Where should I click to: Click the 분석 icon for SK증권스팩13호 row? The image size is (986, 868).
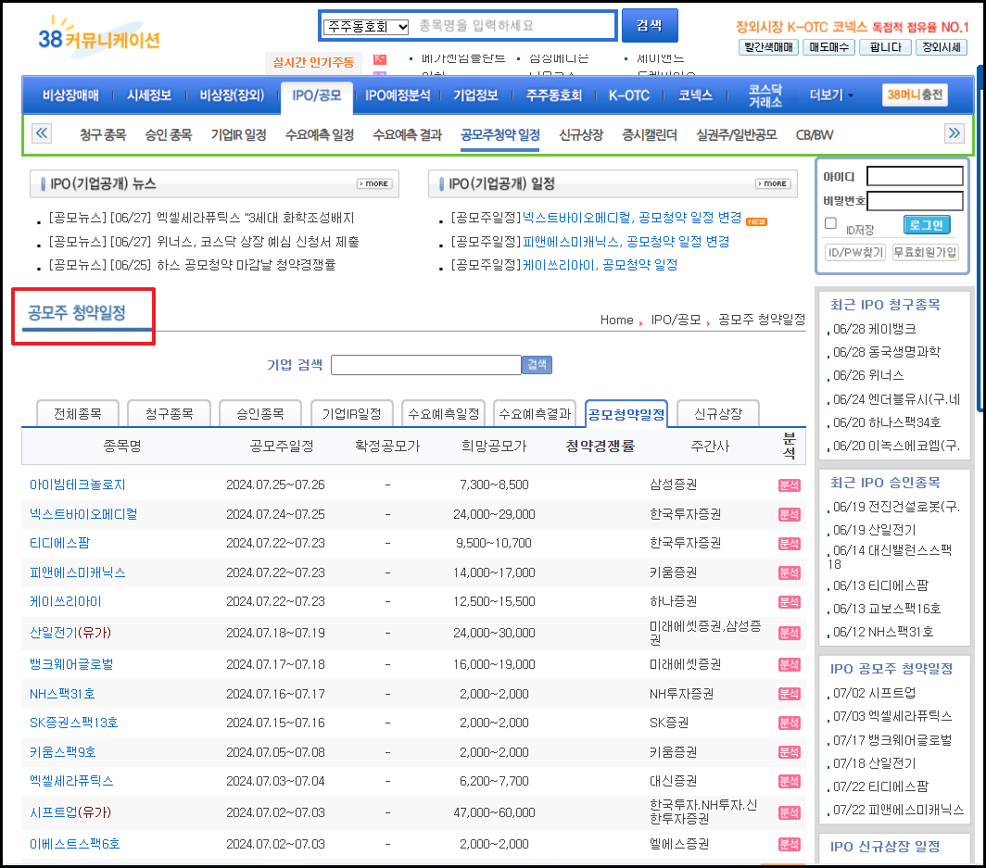coord(790,723)
